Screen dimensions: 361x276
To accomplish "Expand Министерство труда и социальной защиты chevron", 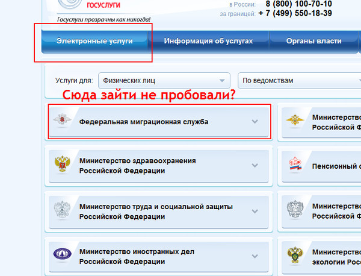I will coord(255,211).
